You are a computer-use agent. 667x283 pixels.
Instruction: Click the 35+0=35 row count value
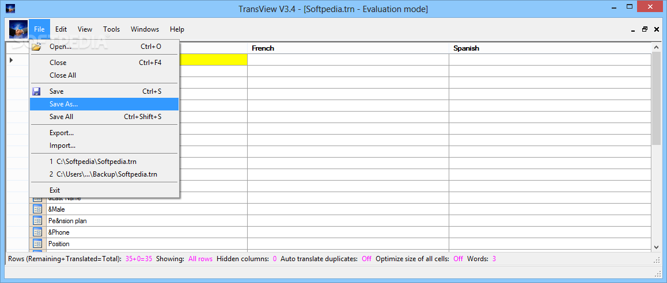coord(139,259)
